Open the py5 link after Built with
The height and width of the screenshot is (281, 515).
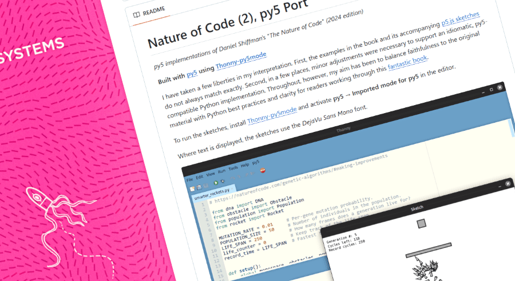[192, 74]
